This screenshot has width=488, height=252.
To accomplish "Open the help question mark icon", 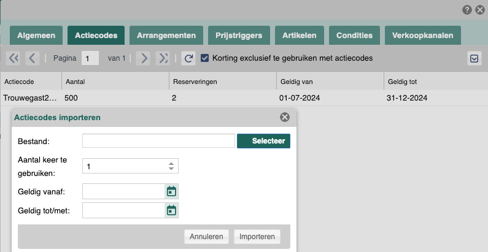I will tap(467, 10).
